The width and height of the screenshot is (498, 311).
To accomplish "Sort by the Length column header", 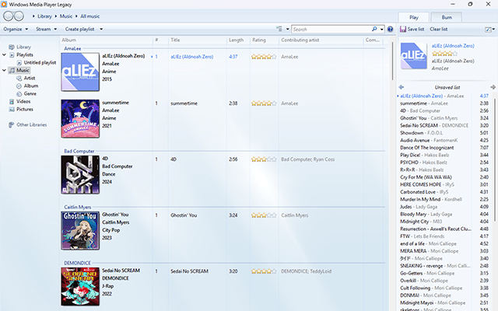I will (236, 40).
